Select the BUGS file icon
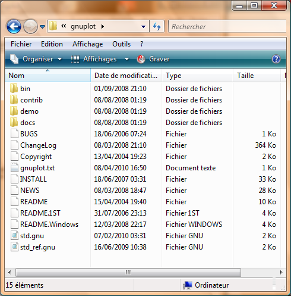This screenshot has height=296, width=291. (14, 133)
